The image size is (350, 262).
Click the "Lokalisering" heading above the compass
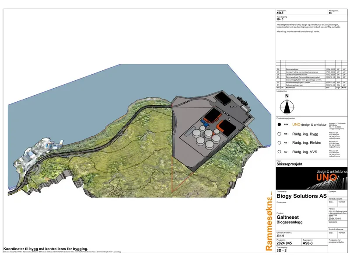pos(281,91)
